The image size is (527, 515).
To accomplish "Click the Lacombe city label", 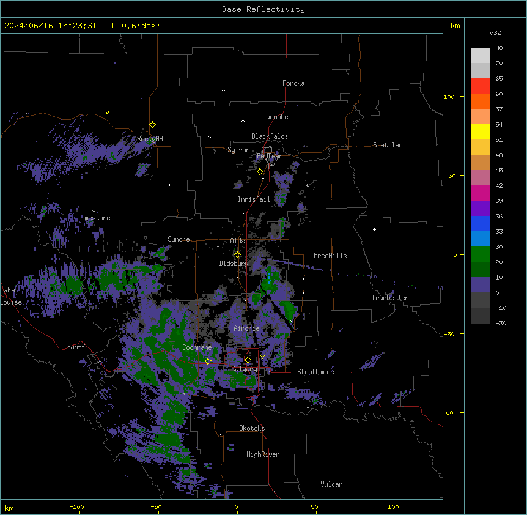I will [x=275, y=117].
